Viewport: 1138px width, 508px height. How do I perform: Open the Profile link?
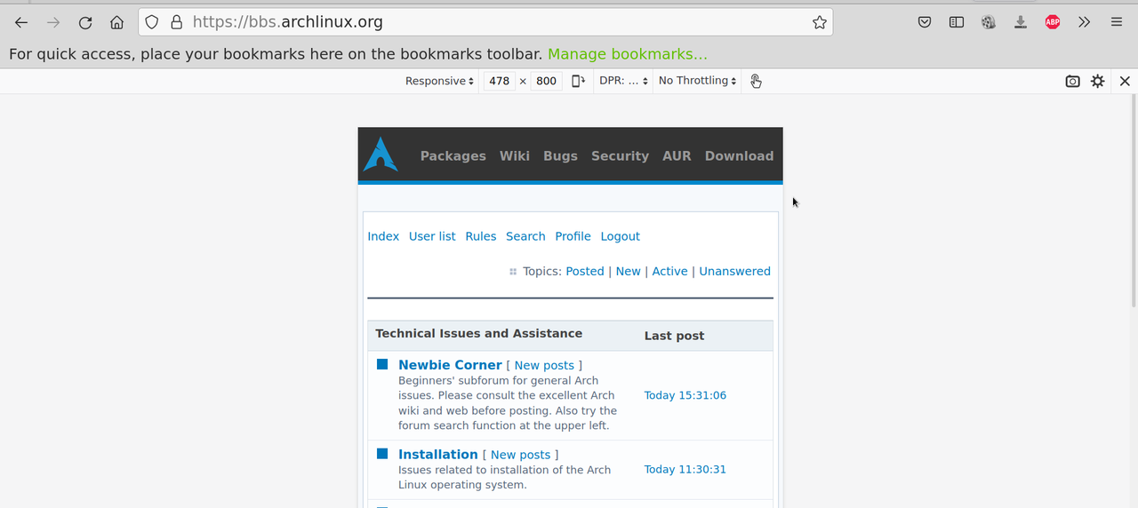pos(573,236)
